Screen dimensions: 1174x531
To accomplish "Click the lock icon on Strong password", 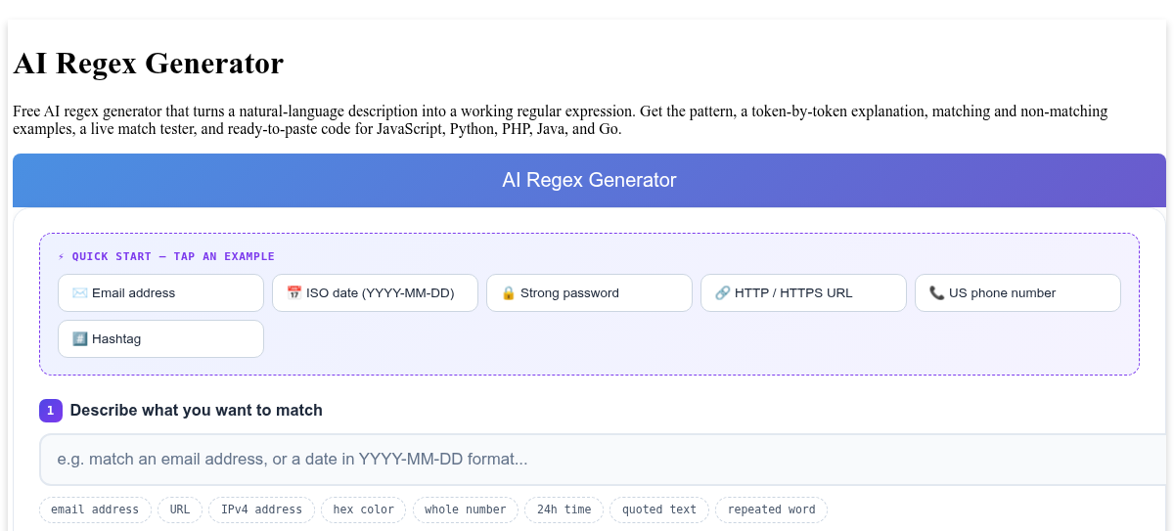I will (x=509, y=292).
